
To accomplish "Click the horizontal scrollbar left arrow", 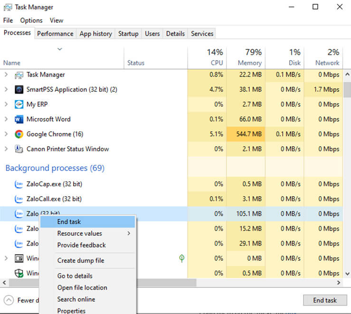I will click(4, 283).
